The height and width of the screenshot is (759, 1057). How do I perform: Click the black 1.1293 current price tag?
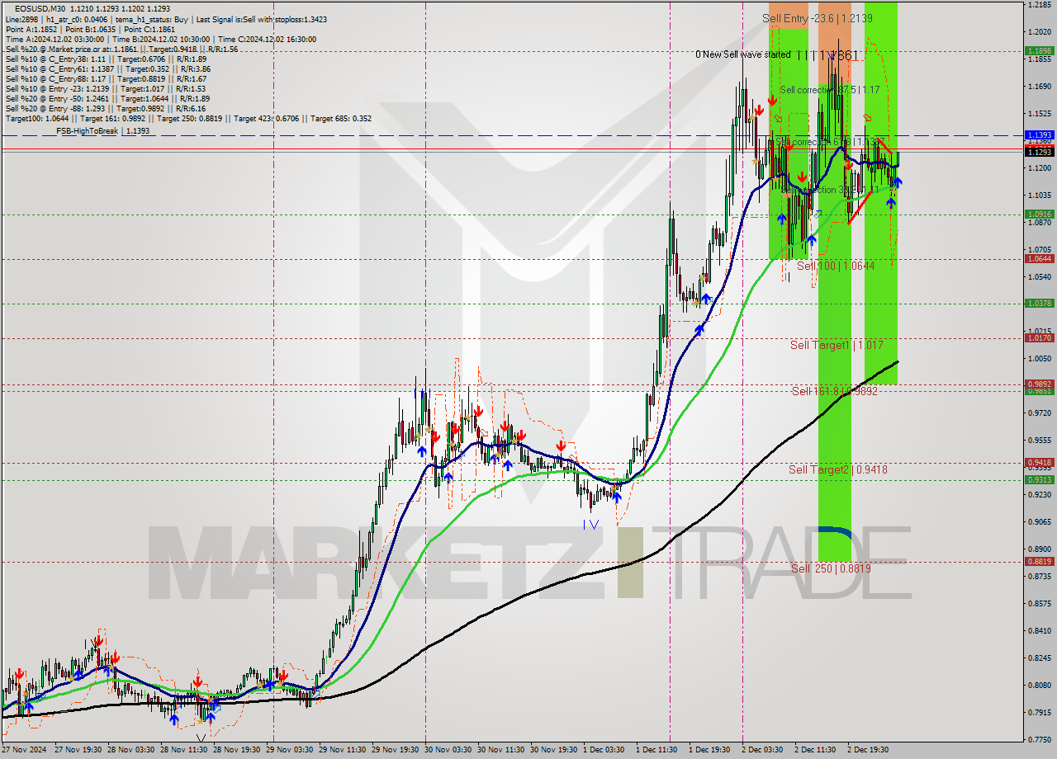click(1039, 152)
